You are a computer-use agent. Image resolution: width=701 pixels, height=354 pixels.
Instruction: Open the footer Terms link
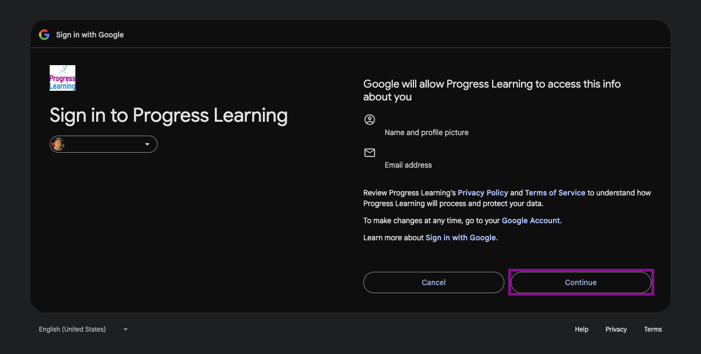(653, 329)
